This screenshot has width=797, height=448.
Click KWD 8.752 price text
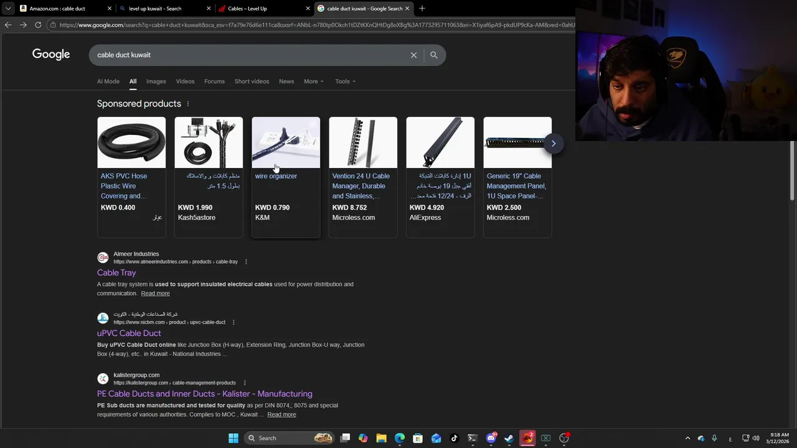[349, 208]
